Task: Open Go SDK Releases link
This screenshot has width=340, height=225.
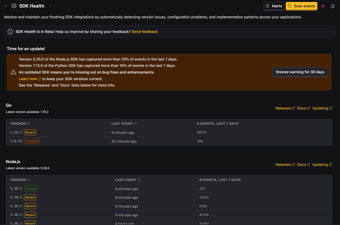Action: (285, 108)
